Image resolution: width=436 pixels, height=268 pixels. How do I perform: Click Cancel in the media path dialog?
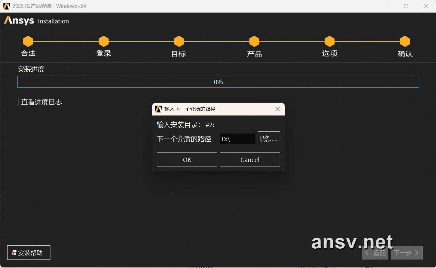250,160
